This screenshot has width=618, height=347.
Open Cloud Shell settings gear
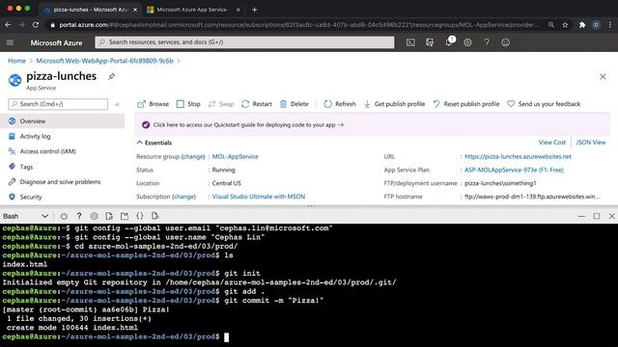(94, 216)
